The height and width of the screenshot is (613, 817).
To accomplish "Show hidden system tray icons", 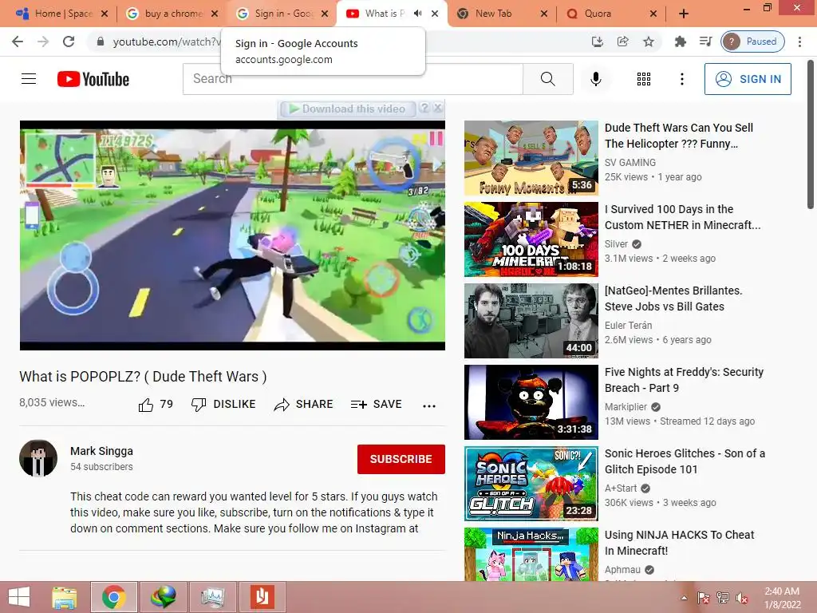I will coord(684,598).
